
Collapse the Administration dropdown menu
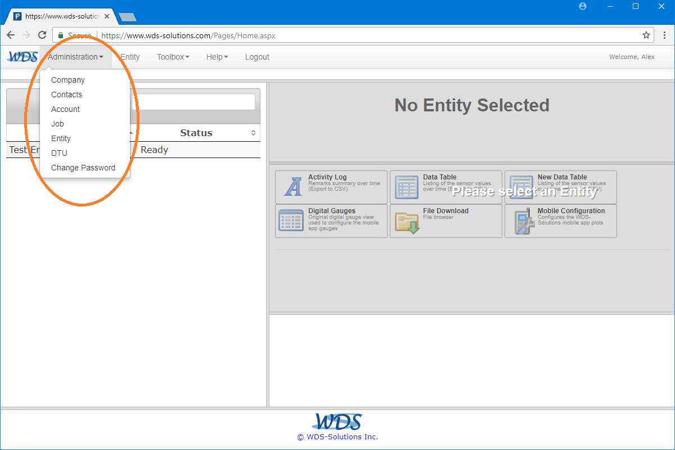click(75, 57)
